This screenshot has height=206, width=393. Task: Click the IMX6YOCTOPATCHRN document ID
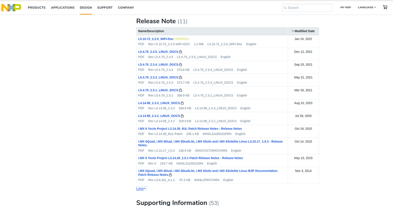click(211, 151)
